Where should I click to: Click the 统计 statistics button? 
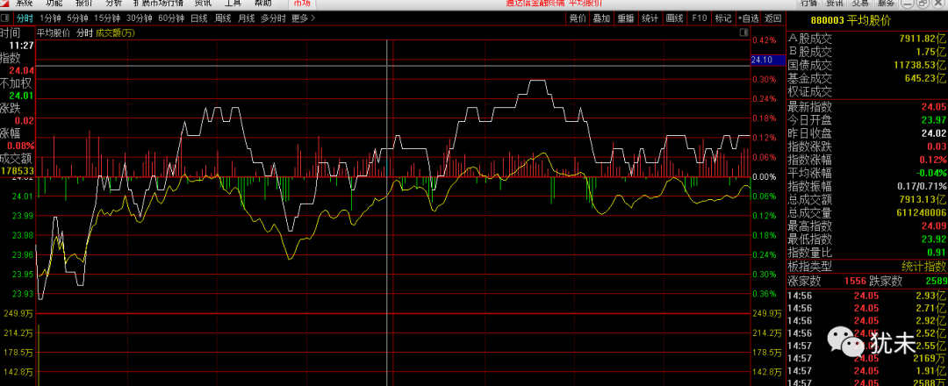pyautogui.click(x=650, y=18)
